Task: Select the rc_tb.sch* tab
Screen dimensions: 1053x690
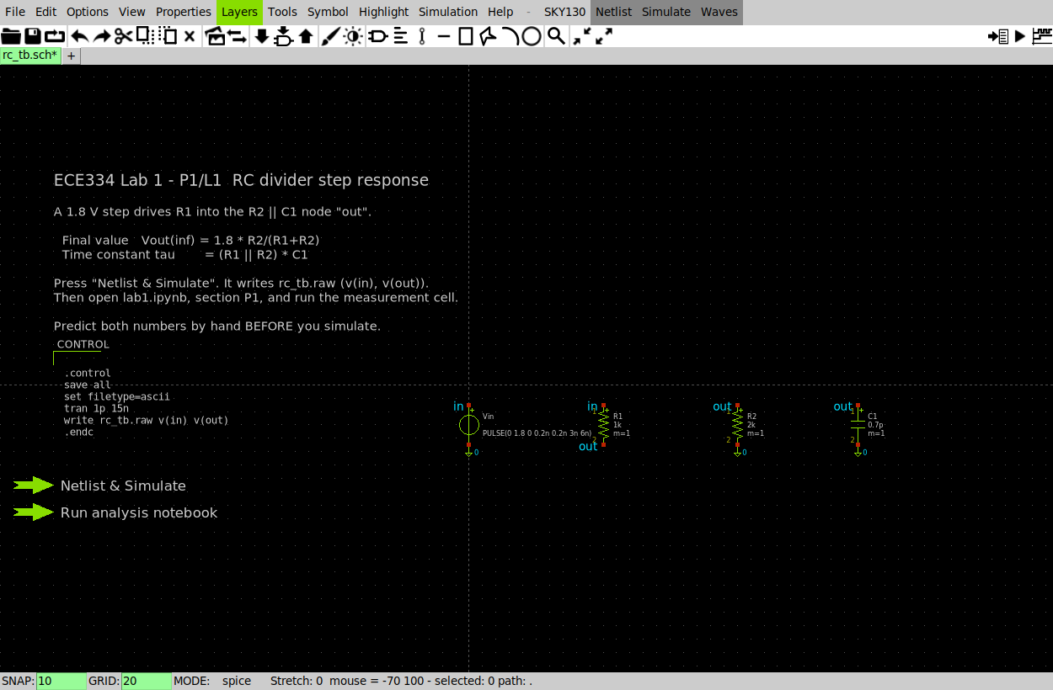Action: pos(30,56)
